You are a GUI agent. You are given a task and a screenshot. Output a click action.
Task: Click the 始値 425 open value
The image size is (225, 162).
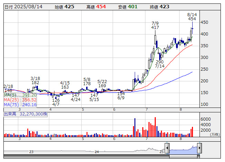(64, 7)
